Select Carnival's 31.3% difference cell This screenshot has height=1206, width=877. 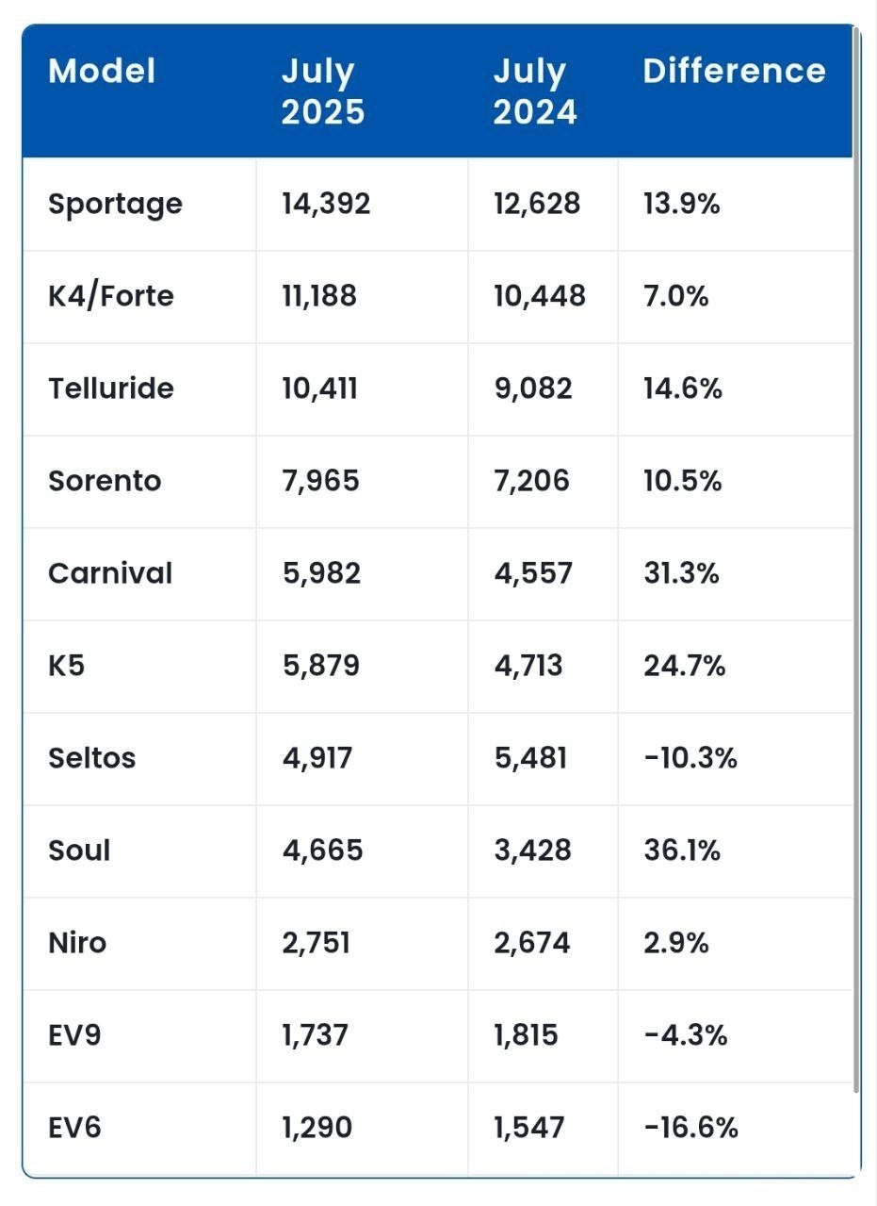[x=681, y=573]
